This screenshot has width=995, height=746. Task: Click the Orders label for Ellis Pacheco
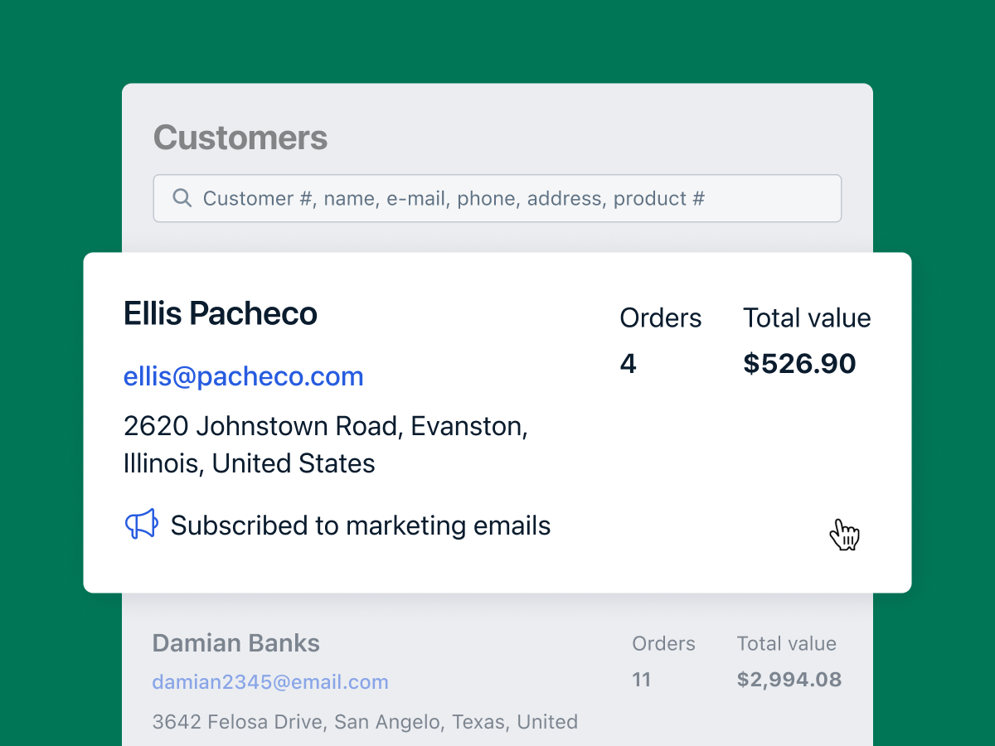coord(661,318)
